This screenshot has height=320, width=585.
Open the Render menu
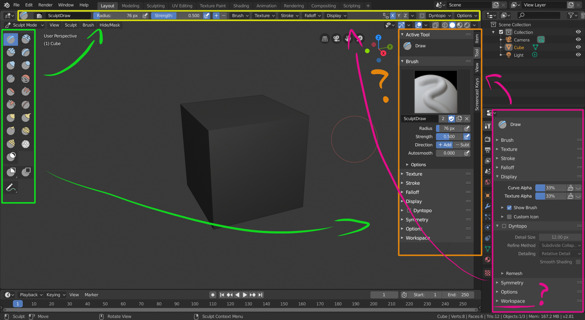tap(45, 5)
